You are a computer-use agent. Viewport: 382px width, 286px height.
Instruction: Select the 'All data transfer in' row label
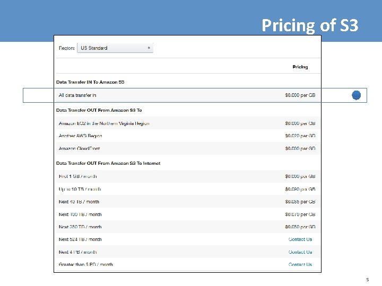[77, 95]
